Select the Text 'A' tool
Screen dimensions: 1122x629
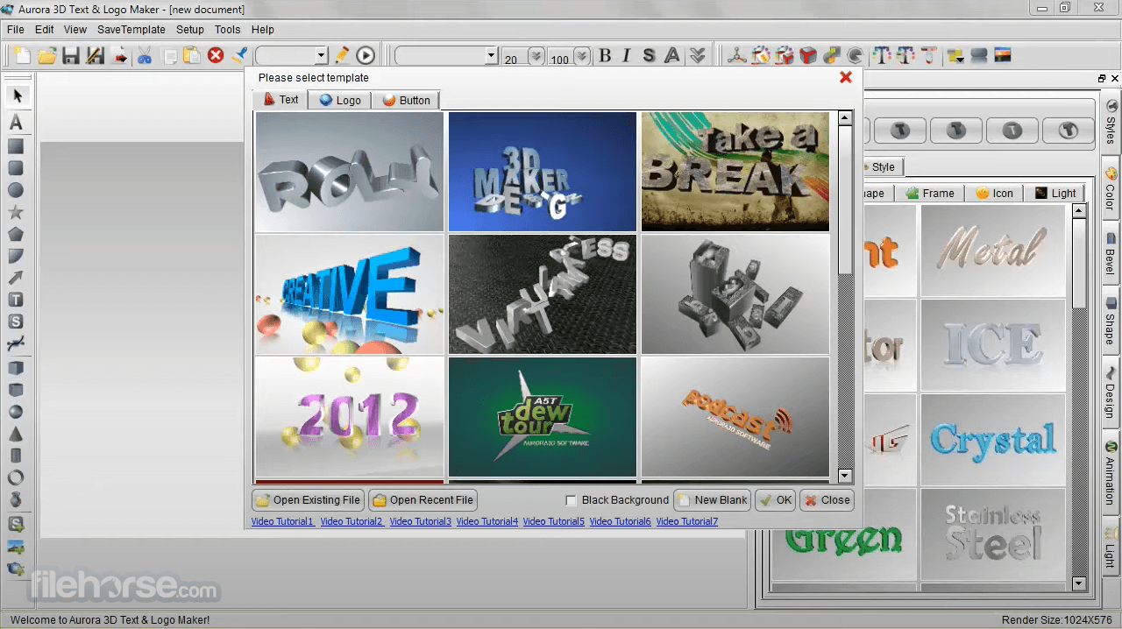tap(16, 123)
